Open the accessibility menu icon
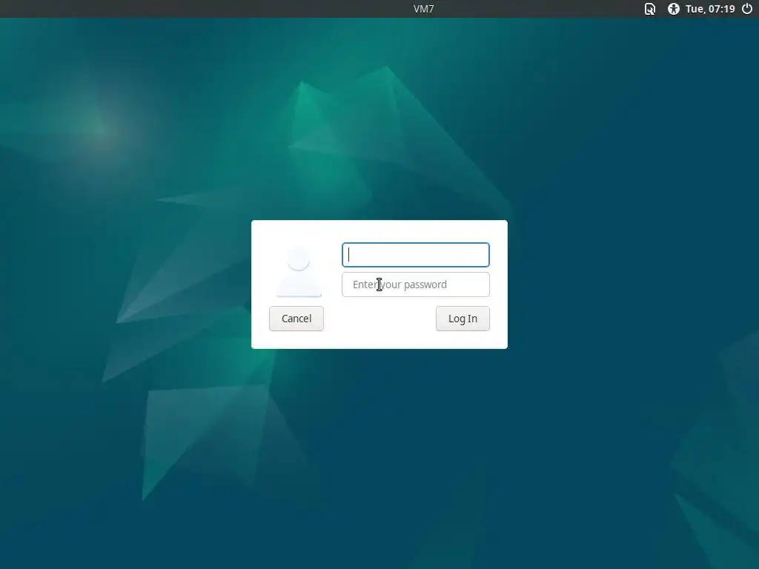The width and height of the screenshot is (759, 569). (x=673, y=9)
